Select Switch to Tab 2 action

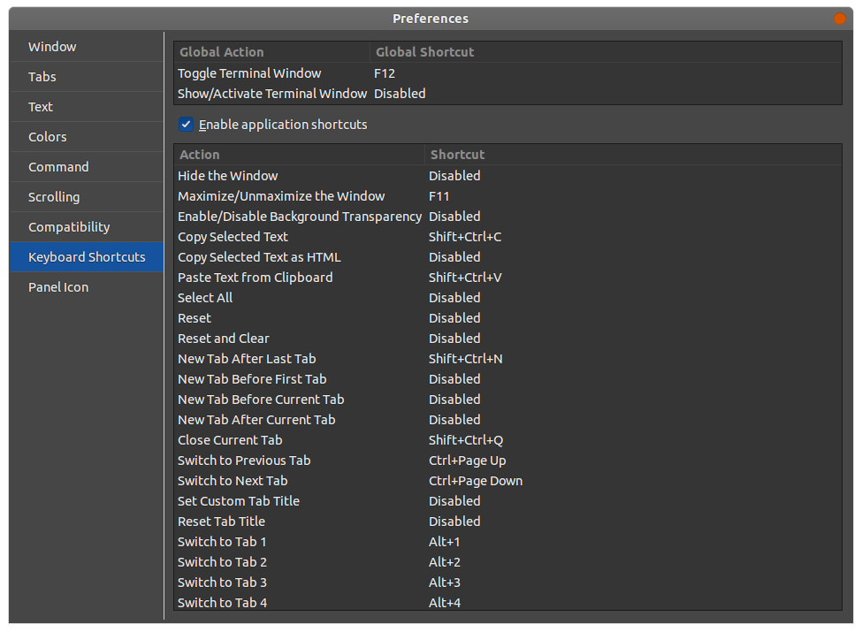point(222,562)
